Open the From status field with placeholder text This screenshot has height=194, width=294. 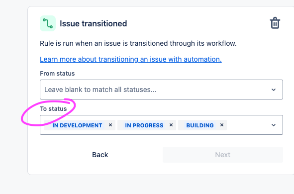(161, 90)
